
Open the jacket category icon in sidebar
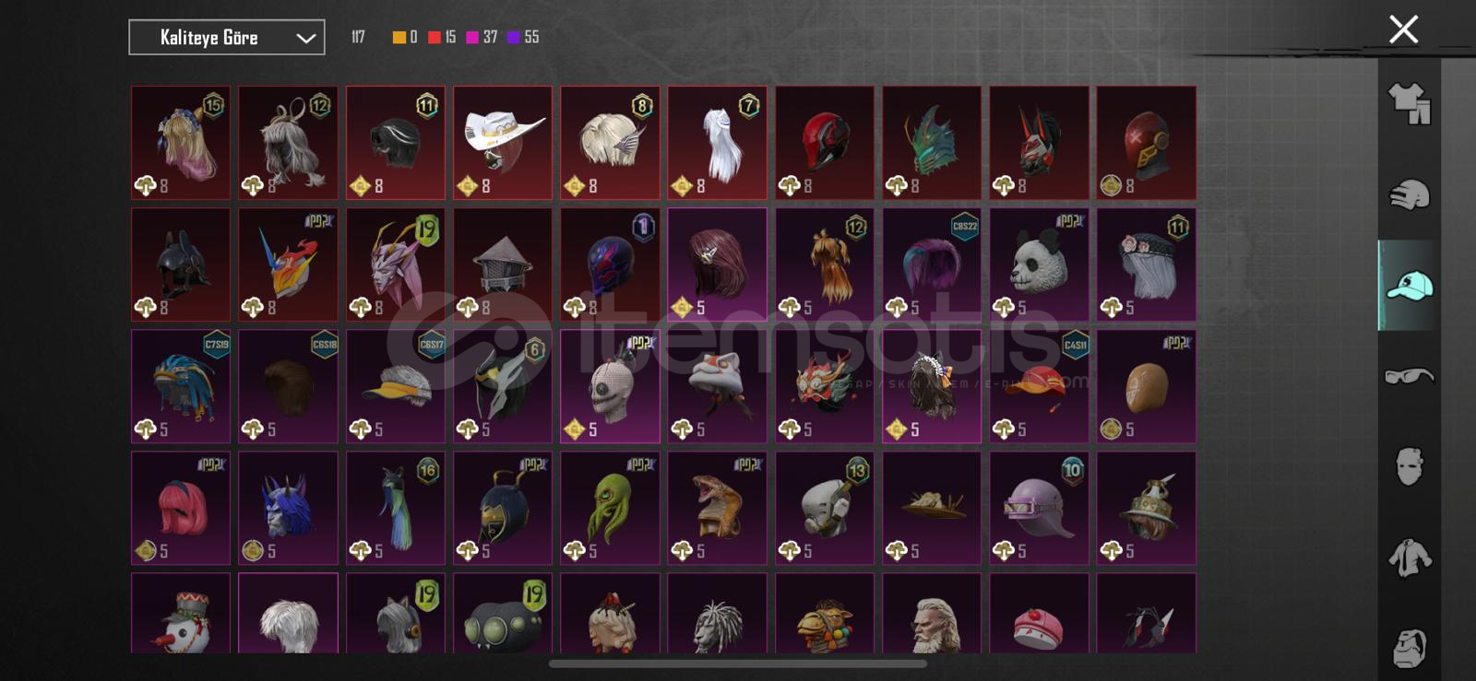pyautogui.click(x=1409, y=558)
